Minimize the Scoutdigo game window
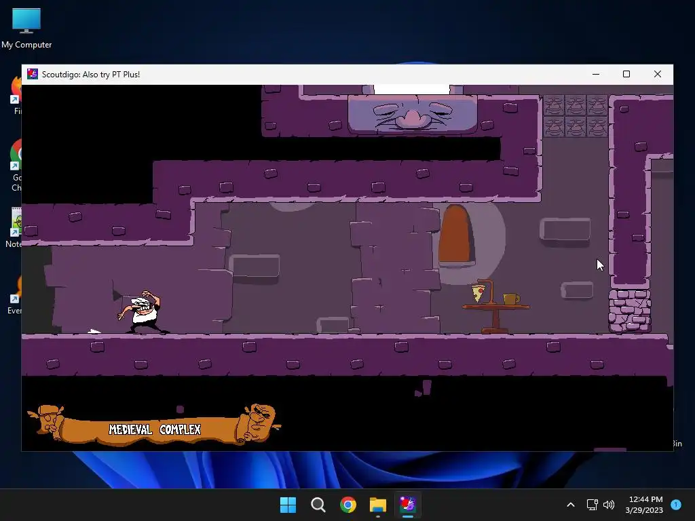The height and width of the screenshot is (521, 695). (x=596, y=75)
